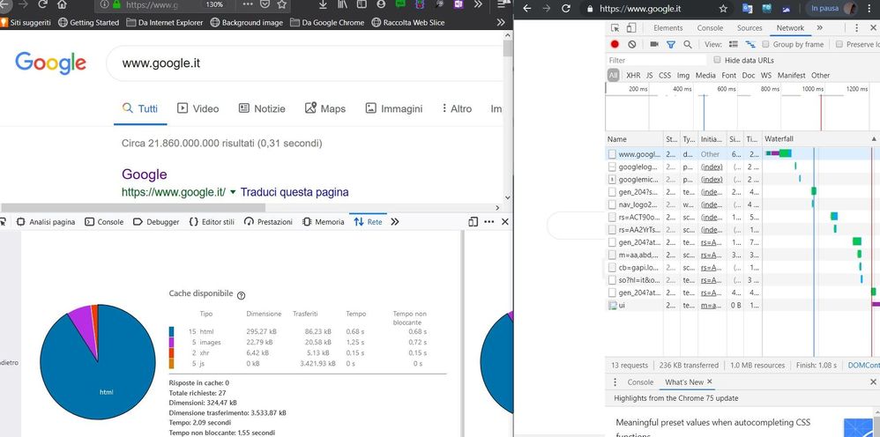Reload the page in Firefox window
This screenshot has width=880, height=437.
click(x=42, y=4)
